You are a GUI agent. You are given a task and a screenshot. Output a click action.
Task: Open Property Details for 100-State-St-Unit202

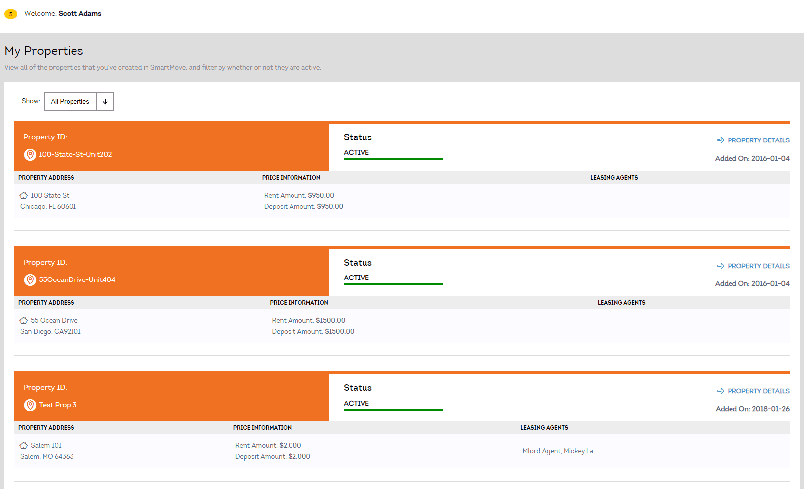click(758, 140)
